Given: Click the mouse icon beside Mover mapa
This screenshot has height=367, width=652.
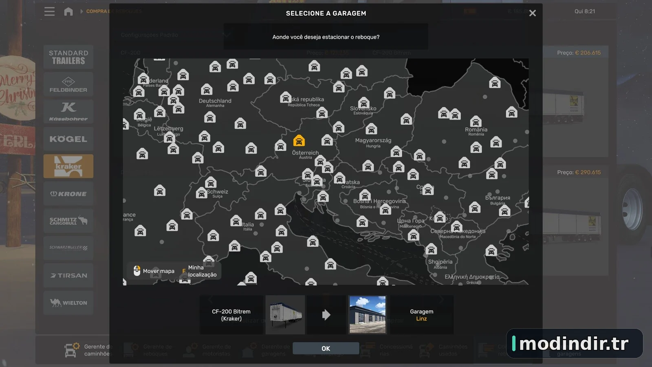Looking at the screenshot, I should [x=137, y=270].
